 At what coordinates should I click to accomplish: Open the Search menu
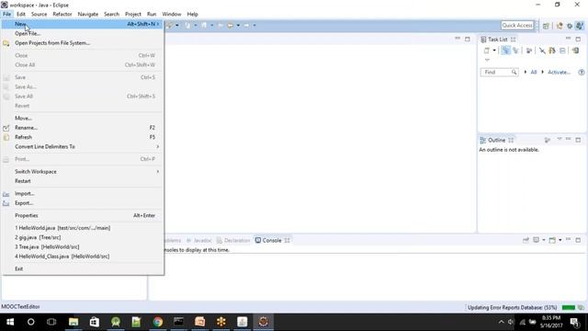(111, 15)
